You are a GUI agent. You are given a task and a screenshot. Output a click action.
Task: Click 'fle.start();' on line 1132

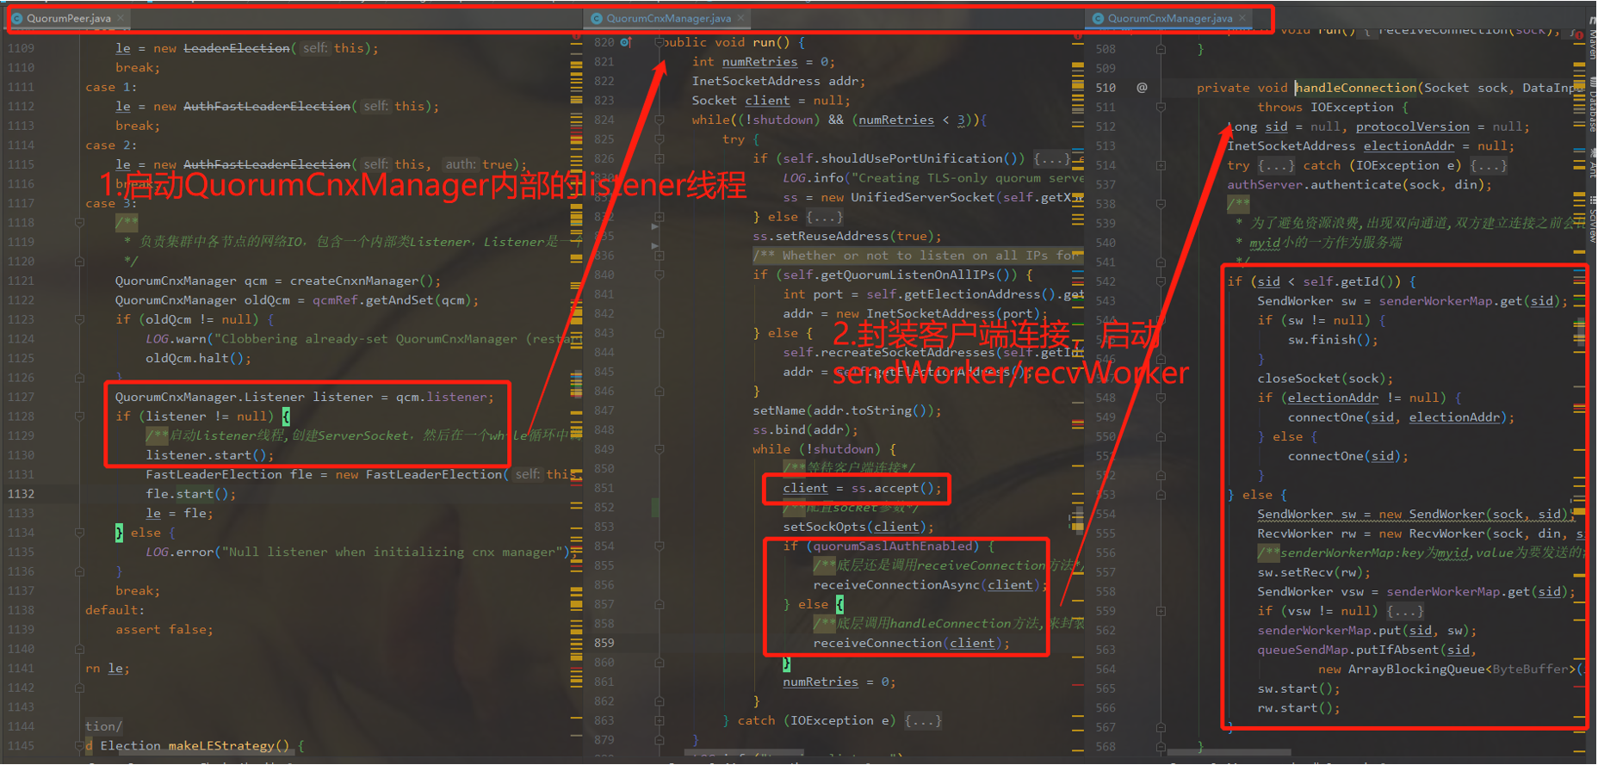coord(190,494)
